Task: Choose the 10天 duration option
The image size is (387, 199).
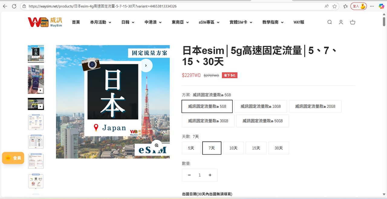Action: click(x=233, y=148)
